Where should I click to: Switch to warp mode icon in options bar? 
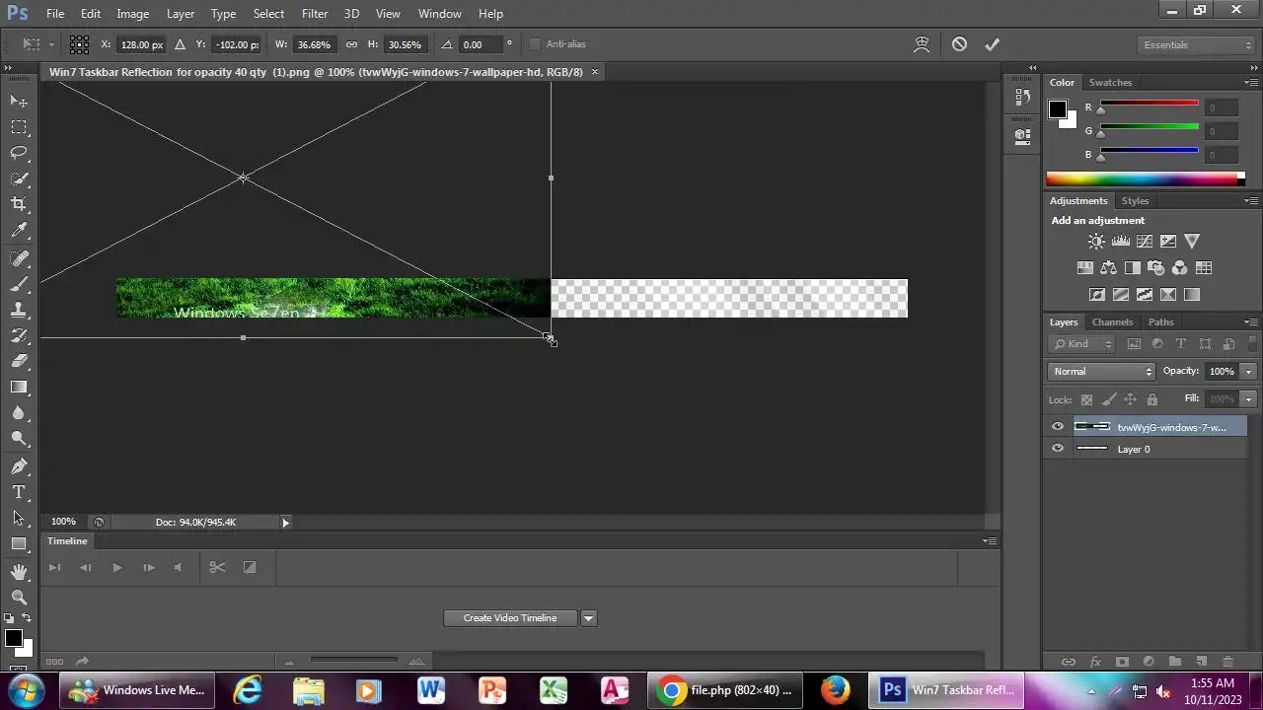point(923,44)
